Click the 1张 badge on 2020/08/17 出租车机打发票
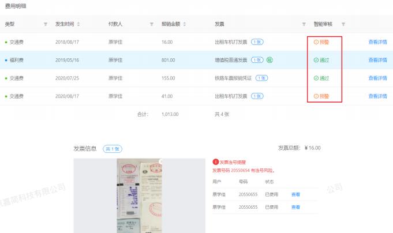 point(257,96)
